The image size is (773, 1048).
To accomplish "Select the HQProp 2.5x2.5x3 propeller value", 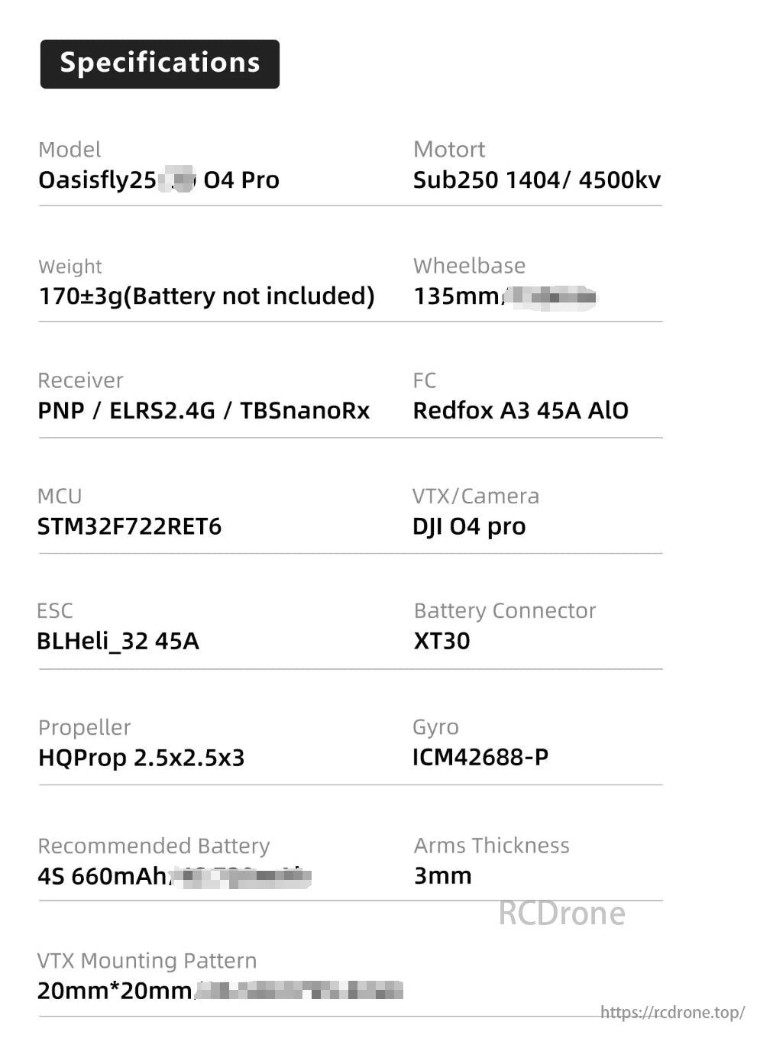I will tap(141, 759).
